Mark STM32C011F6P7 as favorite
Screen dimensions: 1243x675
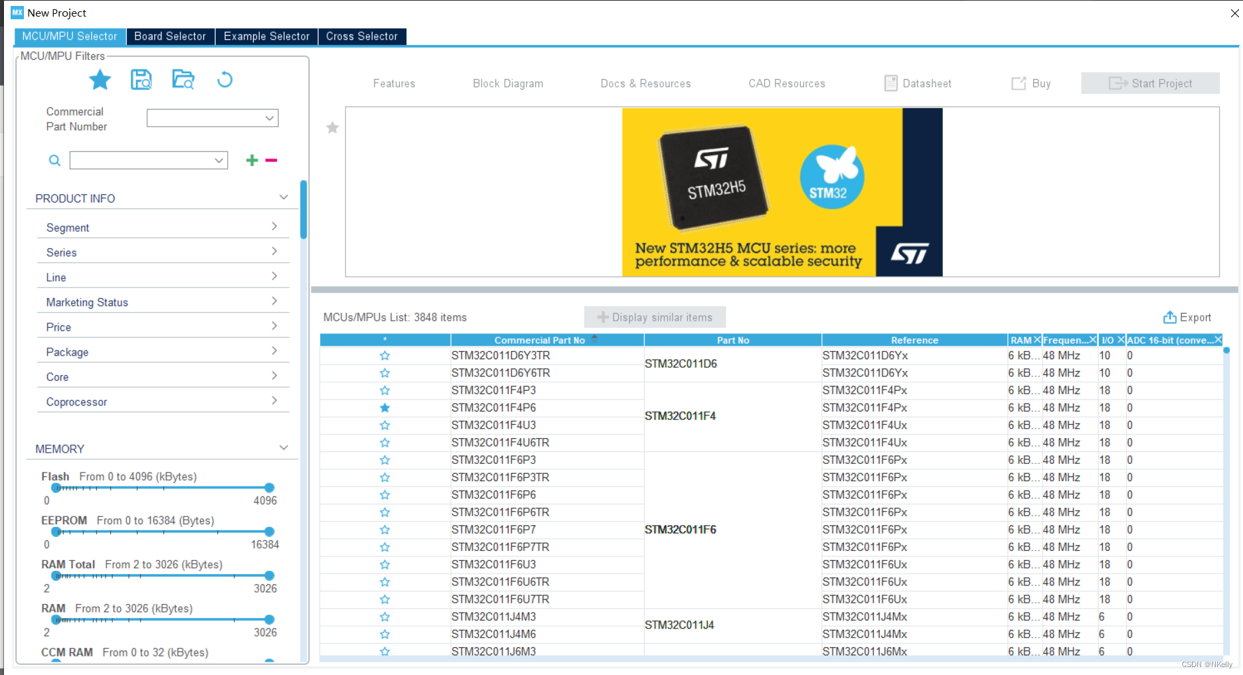(x=384, y=530)
